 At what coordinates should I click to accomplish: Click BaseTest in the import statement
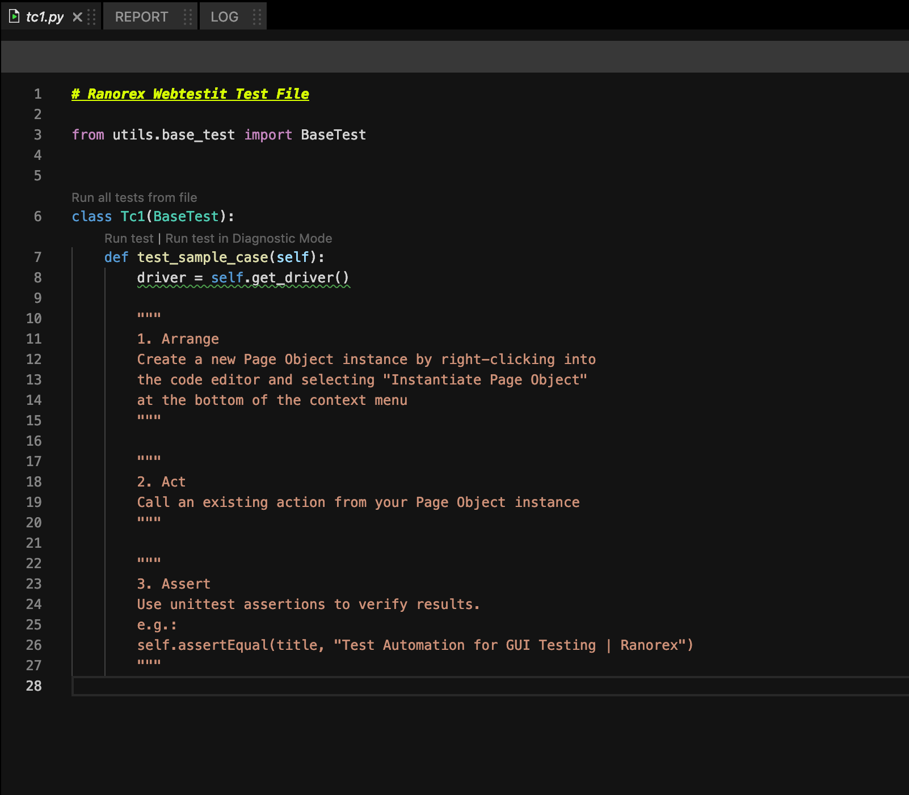[334, 134]
